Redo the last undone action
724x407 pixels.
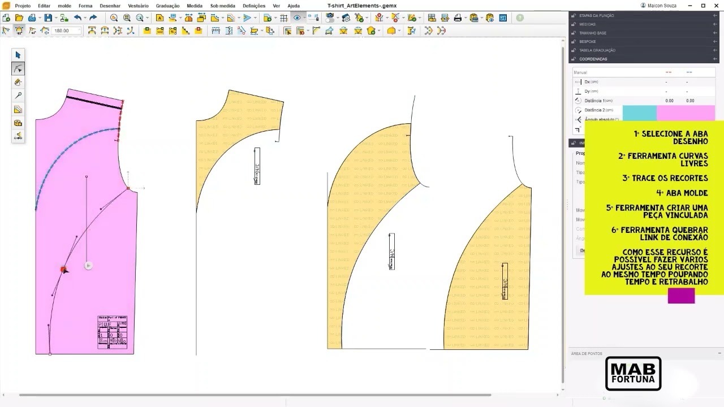tap(93, 18)
